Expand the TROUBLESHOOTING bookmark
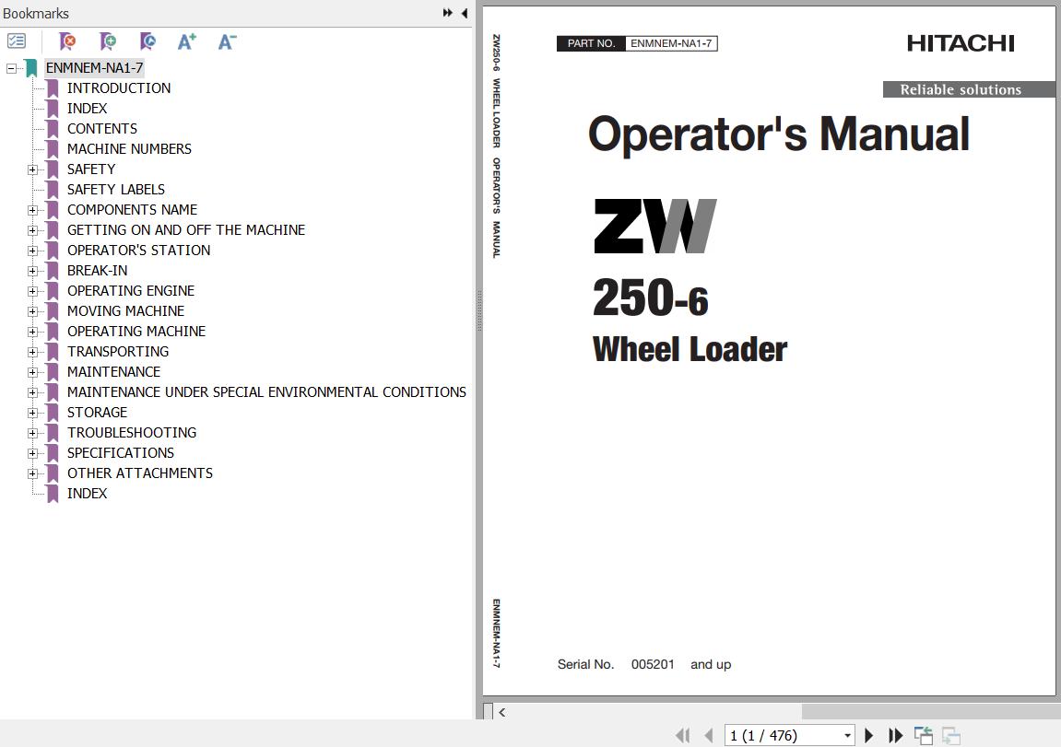The image size is (1061, 747). pyautogui.click(x=32, y=433)
